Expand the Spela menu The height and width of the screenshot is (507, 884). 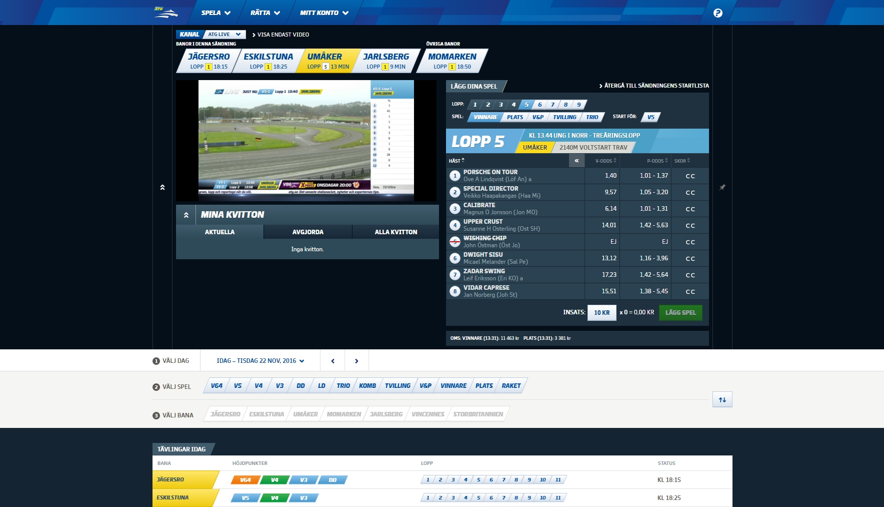pyautogui.click(x=215, y=13)
